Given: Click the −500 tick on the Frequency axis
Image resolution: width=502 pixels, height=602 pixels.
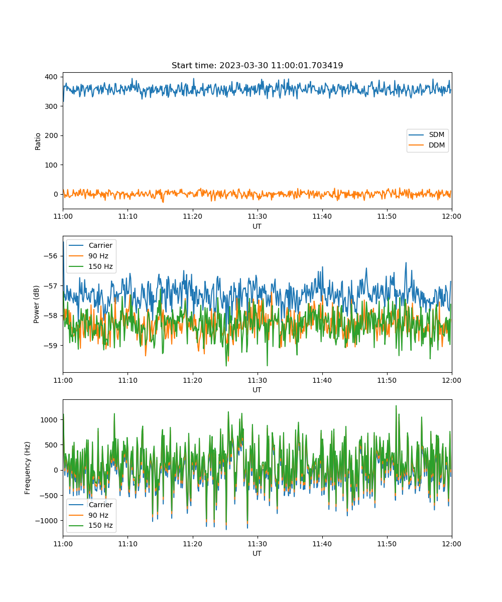Looking at the screenshot, I should coord(50,496).
